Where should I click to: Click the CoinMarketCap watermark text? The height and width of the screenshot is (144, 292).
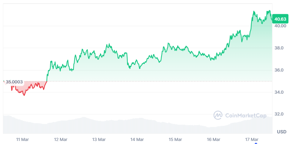[x=246, y=116]
